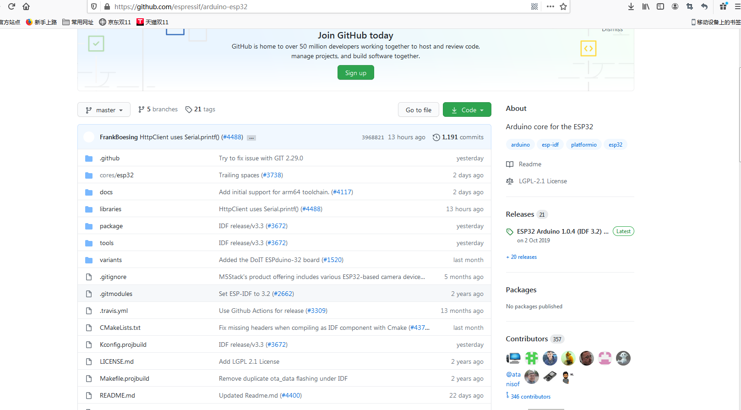This screenshot has height=410, width=741.
Task: Dismiss the Join GitHub banner
Action: coord(612,30)
